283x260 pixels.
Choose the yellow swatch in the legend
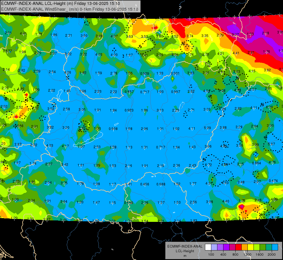pyautogui.click(x=251, y=247)
